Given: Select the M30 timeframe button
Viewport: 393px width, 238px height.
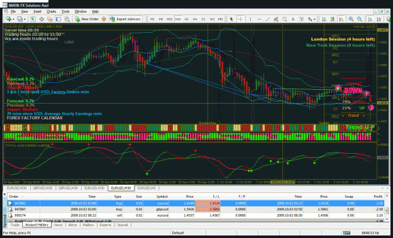Looking at the screenshot, I should (x=178, y=19).
